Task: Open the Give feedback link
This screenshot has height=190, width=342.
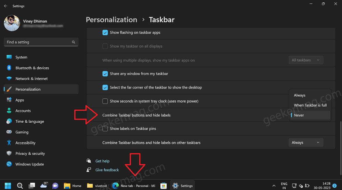Action: coord(107,170)
